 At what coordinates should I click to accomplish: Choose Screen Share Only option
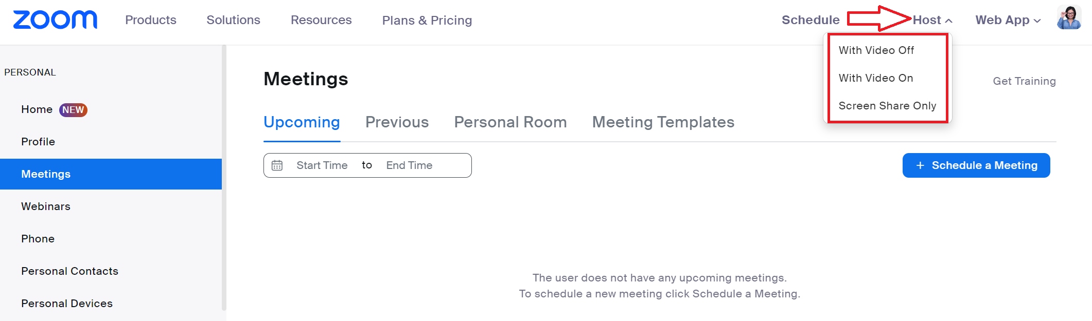tap(887, 106)
